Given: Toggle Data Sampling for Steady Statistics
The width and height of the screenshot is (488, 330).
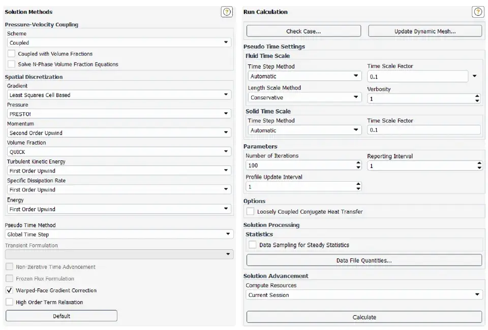Looking at the screenshot, I should (252, 245).
